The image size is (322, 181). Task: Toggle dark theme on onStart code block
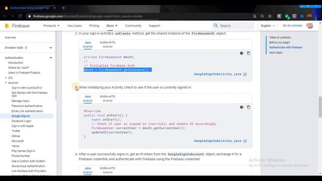tap(242, 107)
